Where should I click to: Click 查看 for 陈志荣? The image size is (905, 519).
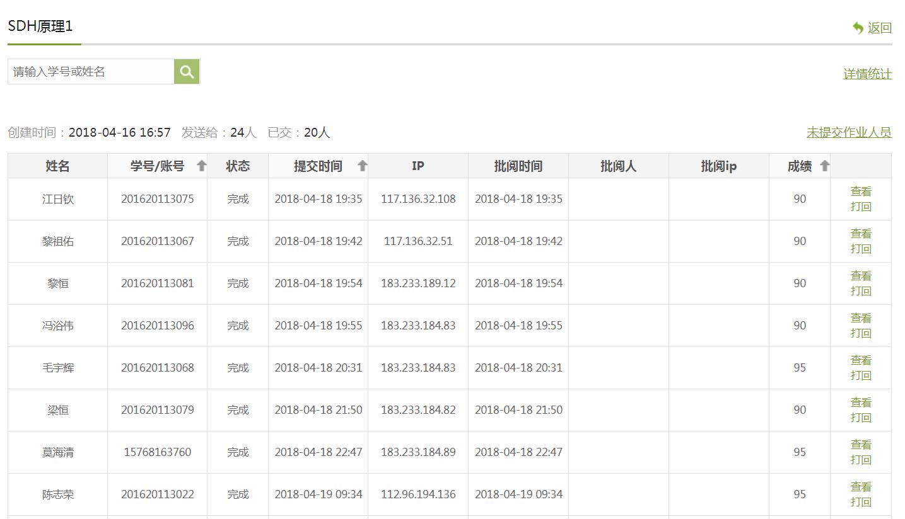(861, 487)
